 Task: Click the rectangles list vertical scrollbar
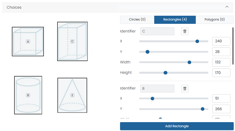tap(233, 46)
